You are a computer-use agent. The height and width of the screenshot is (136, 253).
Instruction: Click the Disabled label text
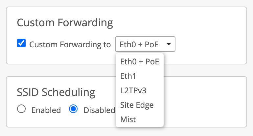99,110
